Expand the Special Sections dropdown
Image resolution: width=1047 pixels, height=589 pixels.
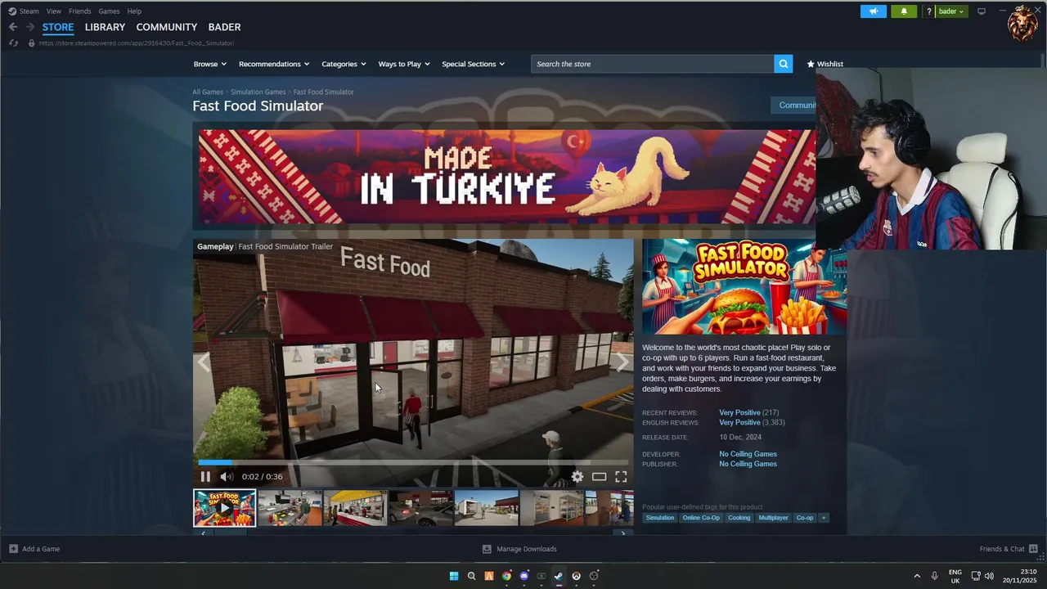point(474,64)
